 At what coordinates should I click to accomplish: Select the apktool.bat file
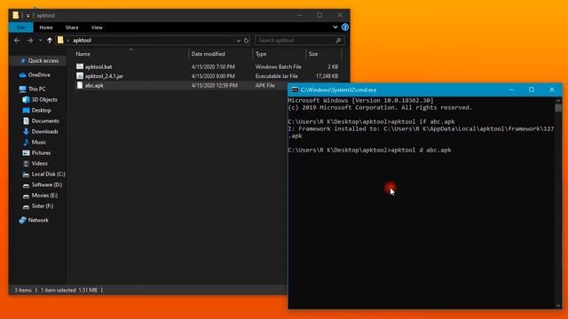coord(99,67)
